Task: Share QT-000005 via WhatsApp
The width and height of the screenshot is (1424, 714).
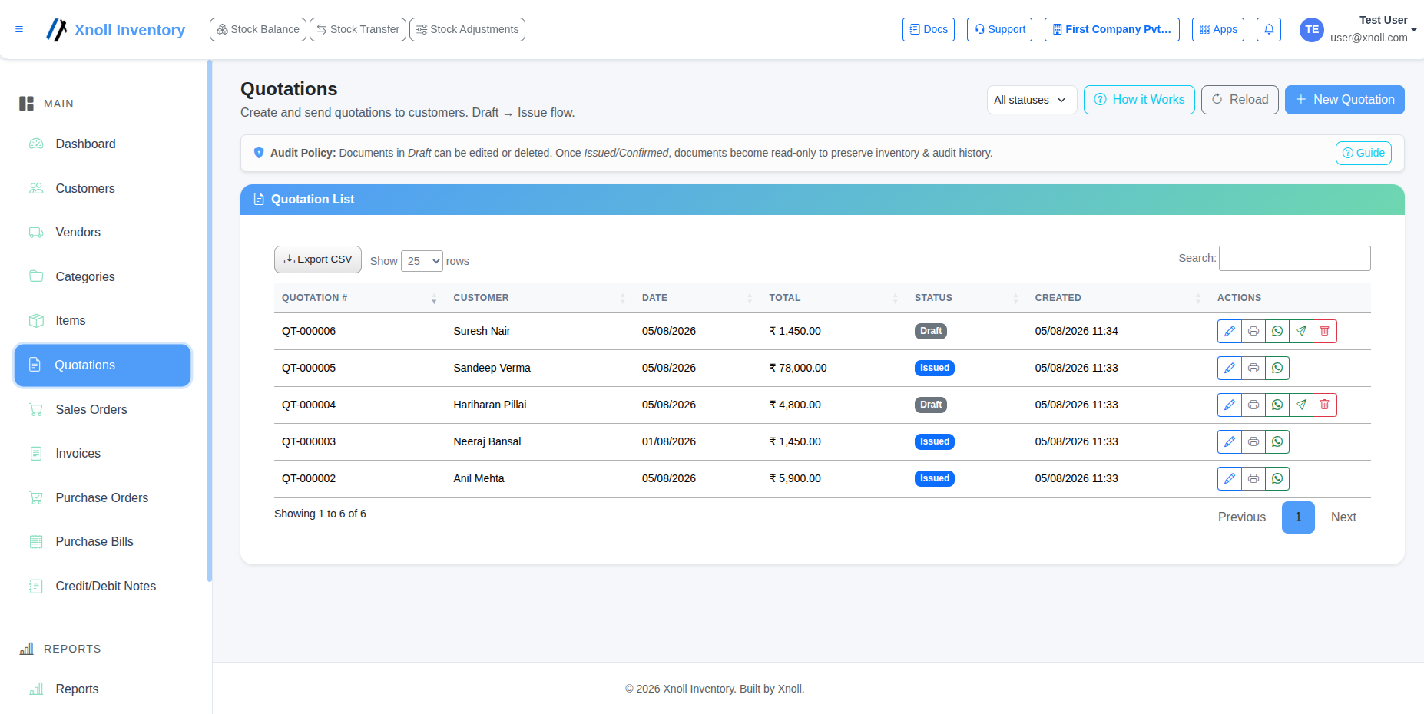Action: tap(1277, 368)
